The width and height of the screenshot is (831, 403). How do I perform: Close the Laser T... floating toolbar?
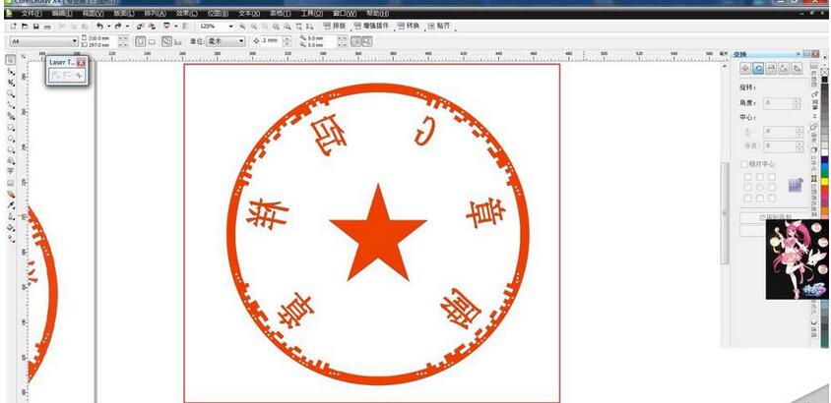click(81, 62)
